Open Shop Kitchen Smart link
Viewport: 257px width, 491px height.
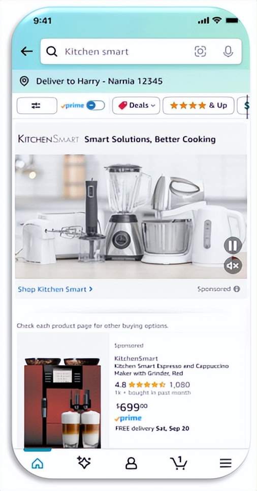click(x=55, y=289)
